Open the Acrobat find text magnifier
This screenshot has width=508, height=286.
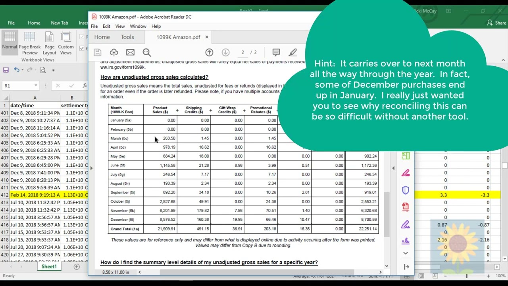147,52
